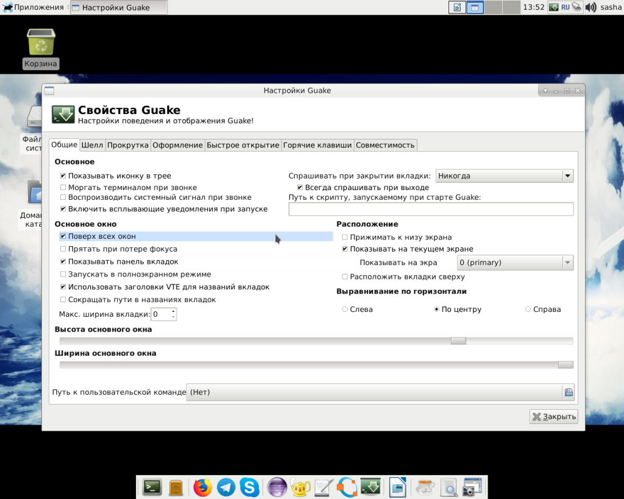The image size is (624, 499).
Task: Launch Skype from the dock
Action: point(249,487)
